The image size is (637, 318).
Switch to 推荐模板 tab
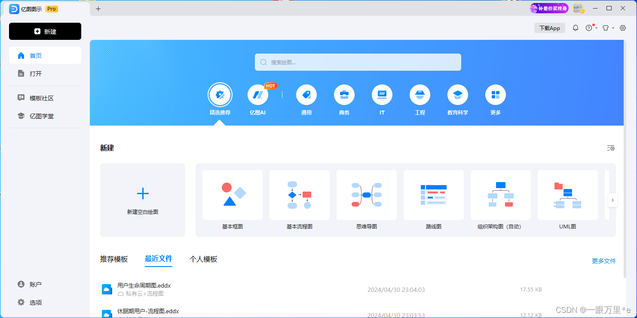pos(114,259)
